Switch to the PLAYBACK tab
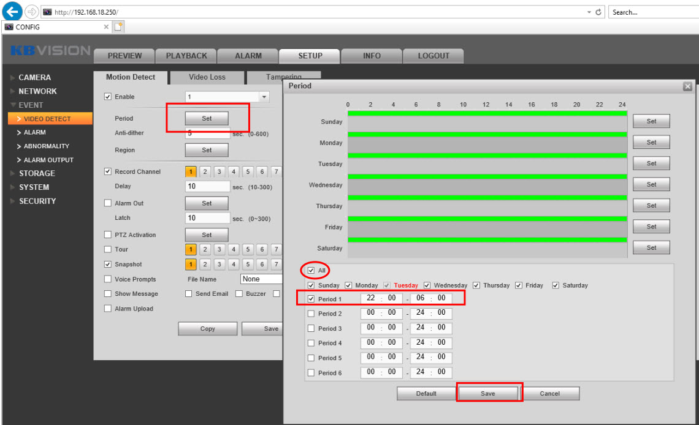 (x=186, y=56)
